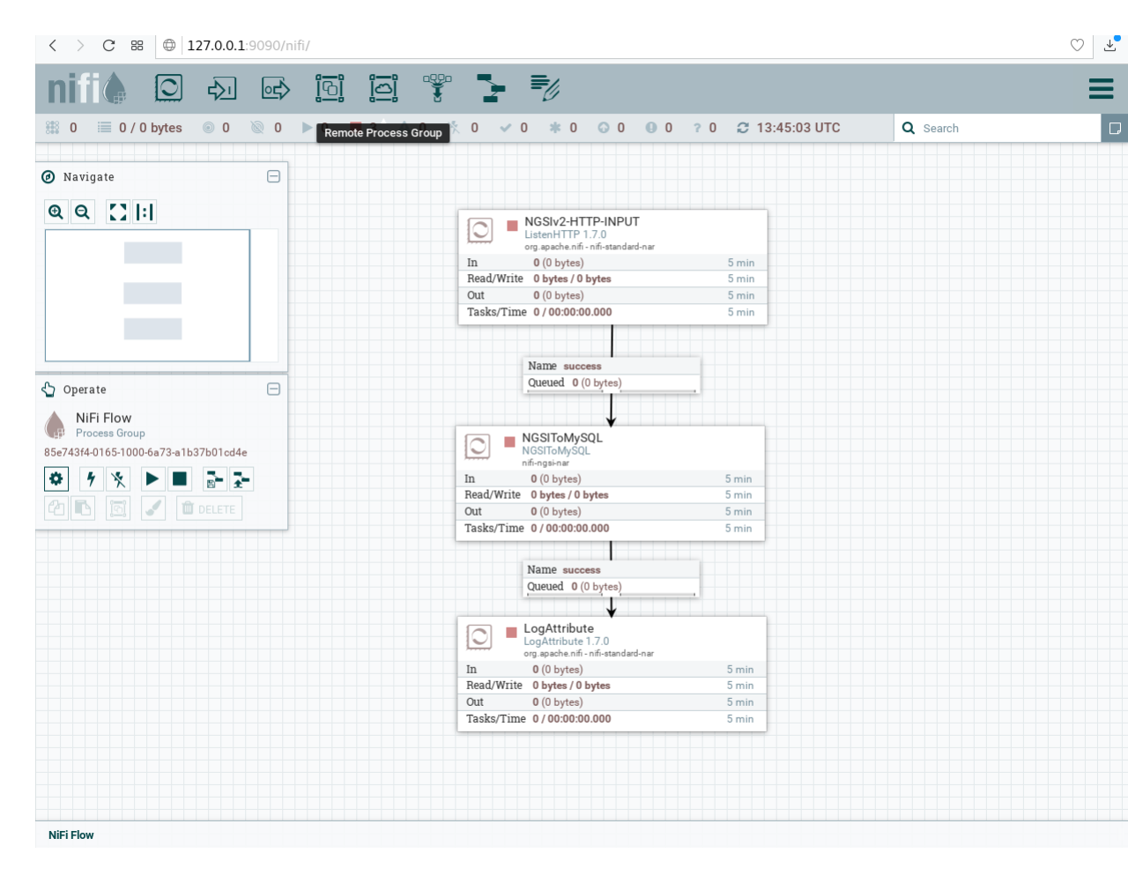The height and width of the screenshot is (883, 1128).
Task: Click NiFi Flow breadcrumb at bottom
Action: click(x=71, y=835)
